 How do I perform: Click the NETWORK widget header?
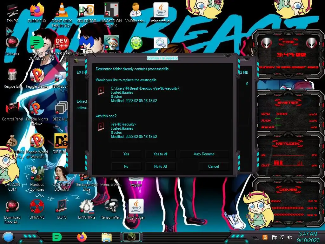pyautogui.click(x=288, y=144)
